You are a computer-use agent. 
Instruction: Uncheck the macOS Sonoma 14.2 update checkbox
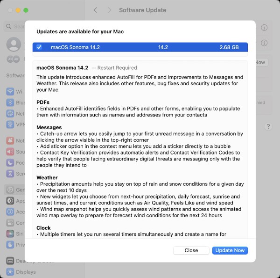[39, 47]
